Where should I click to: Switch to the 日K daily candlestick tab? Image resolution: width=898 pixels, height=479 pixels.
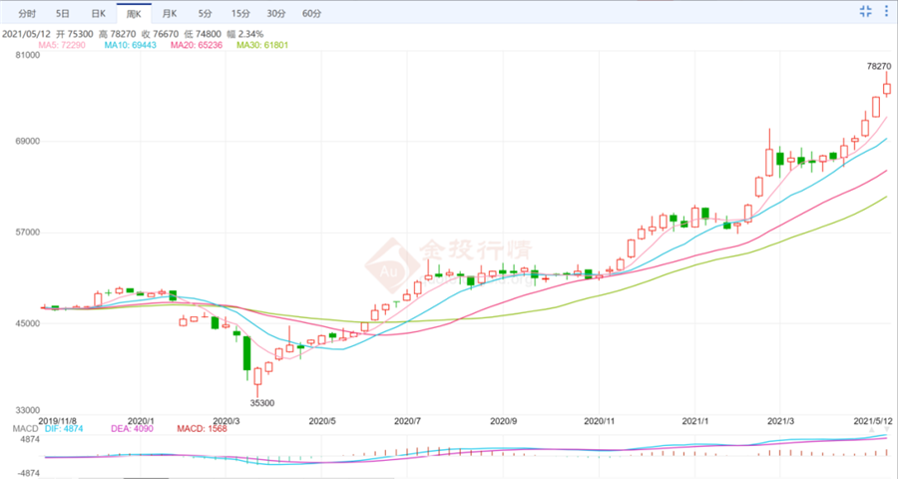[97, 14]
